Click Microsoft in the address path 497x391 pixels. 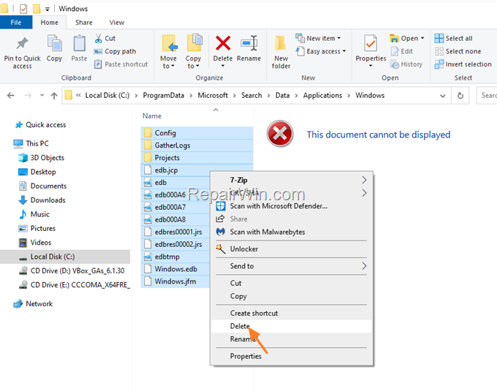(213, 95)
